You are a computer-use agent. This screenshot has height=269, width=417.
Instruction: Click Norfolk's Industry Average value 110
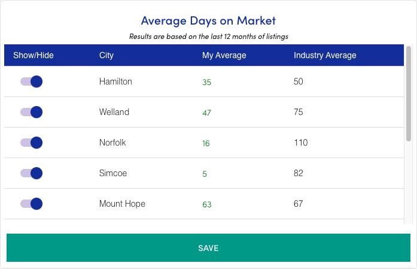(x=300, y=143)
